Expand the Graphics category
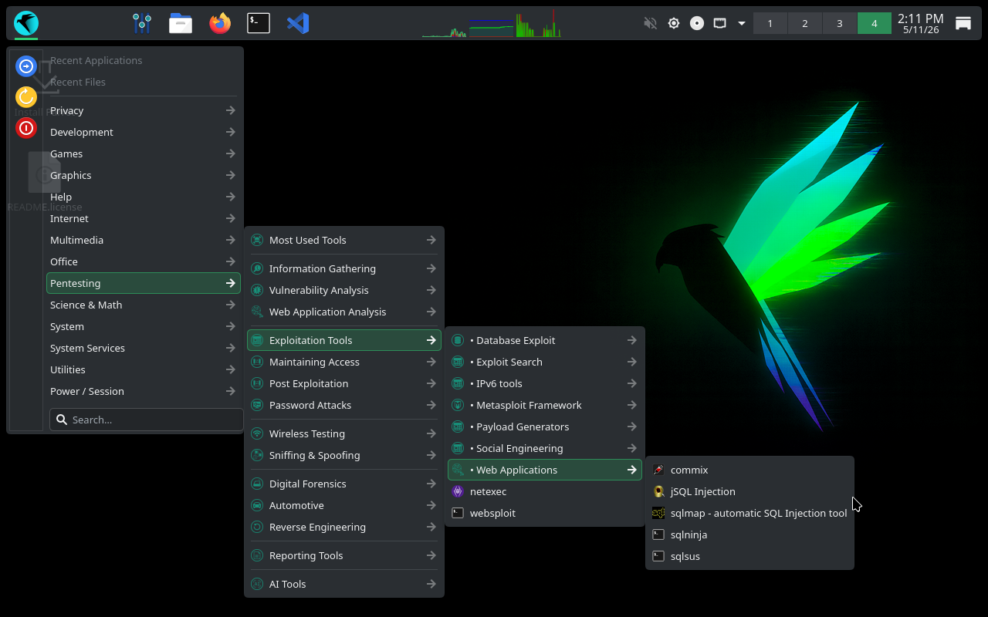Screen dimensions: 988x617 coord(144,175)
